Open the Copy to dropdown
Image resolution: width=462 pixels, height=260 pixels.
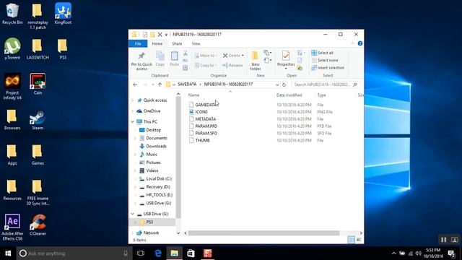(x=206, y=65)
